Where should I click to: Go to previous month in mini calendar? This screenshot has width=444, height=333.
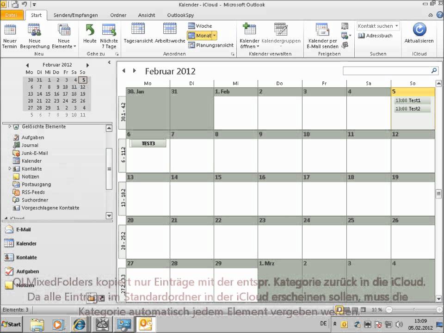pos(27,65)
